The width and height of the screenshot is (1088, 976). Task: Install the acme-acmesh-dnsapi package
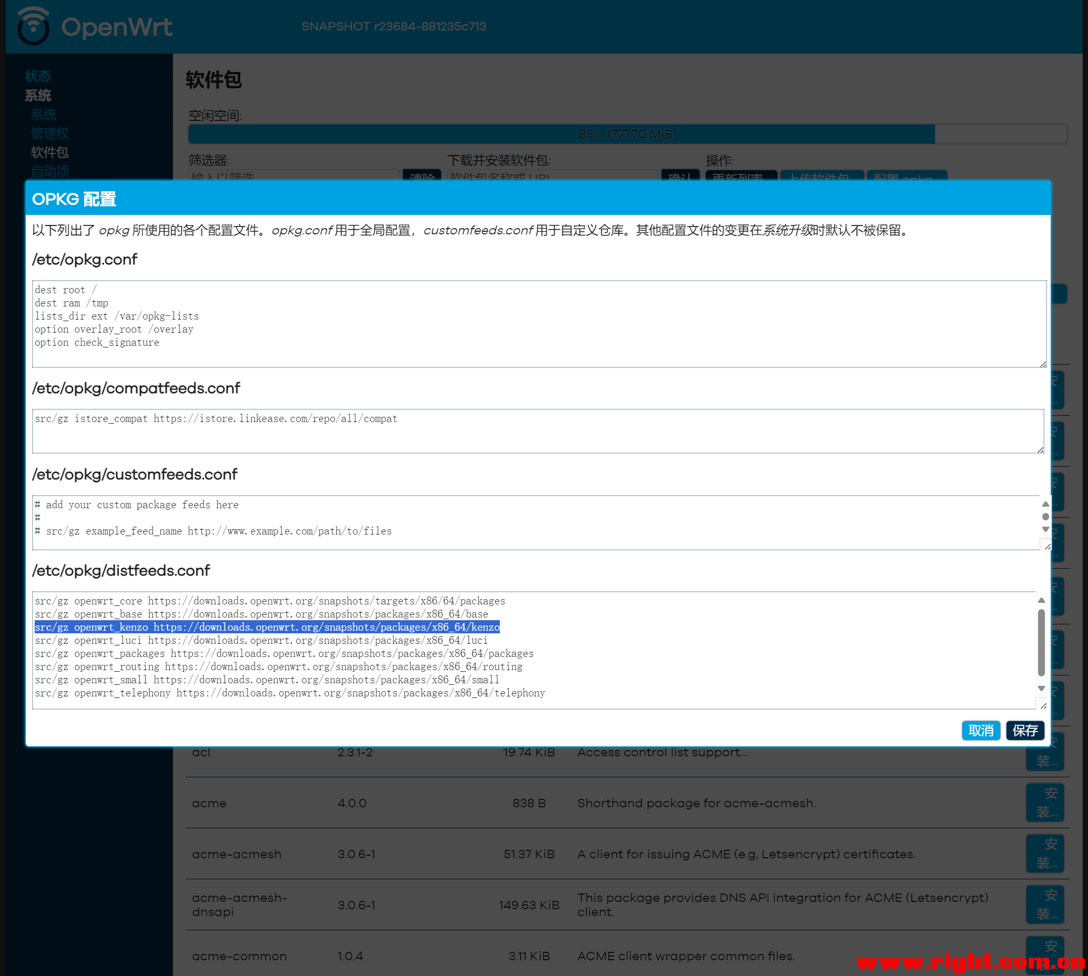tap(1044, 904)
